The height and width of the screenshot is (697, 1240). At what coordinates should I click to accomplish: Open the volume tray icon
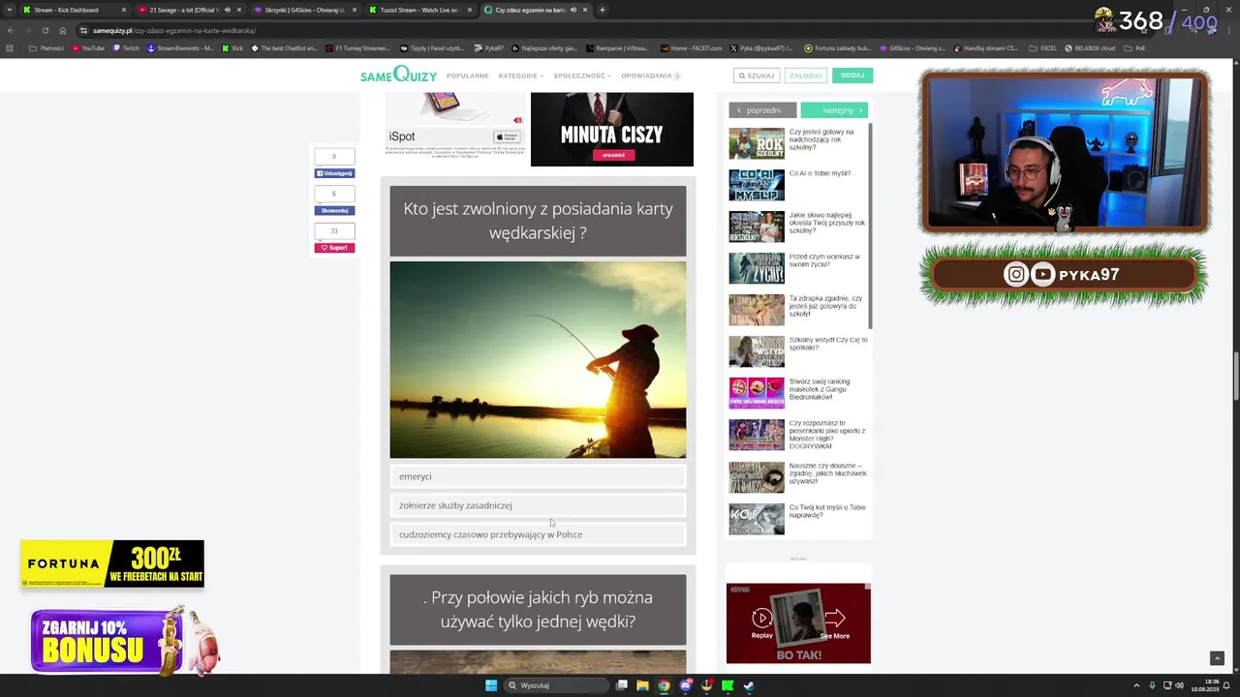pyautogui.click(x=1181, y=685)
